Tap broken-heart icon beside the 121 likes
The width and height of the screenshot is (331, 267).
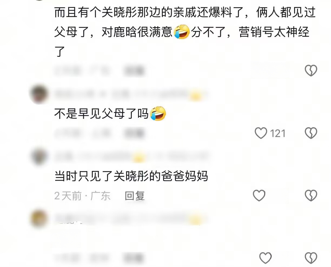[311, 133]
